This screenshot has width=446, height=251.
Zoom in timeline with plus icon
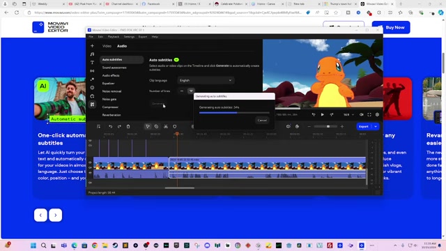click(342, 126)
